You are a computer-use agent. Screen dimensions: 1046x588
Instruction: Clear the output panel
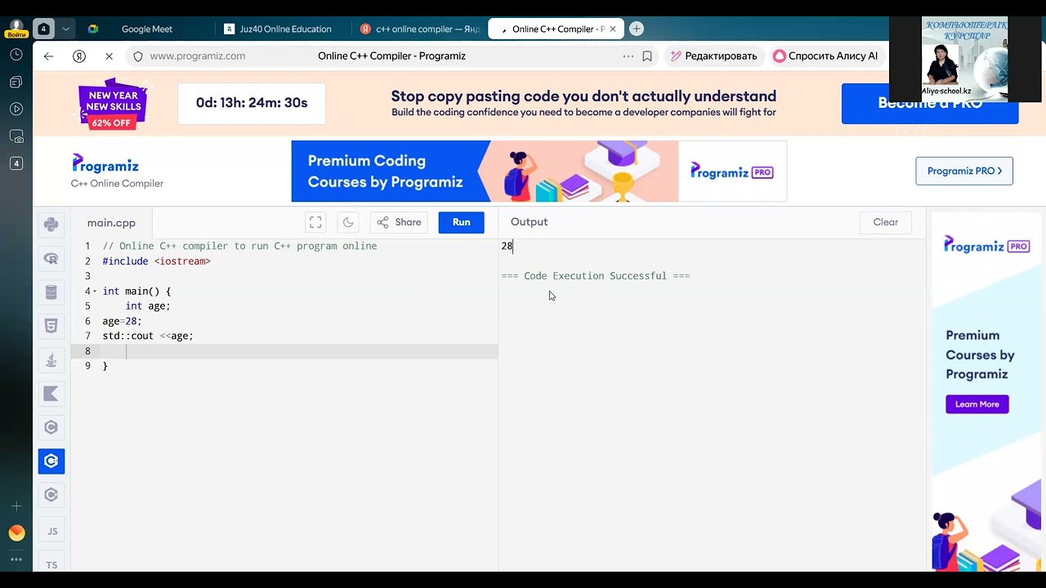coord(885,222)
